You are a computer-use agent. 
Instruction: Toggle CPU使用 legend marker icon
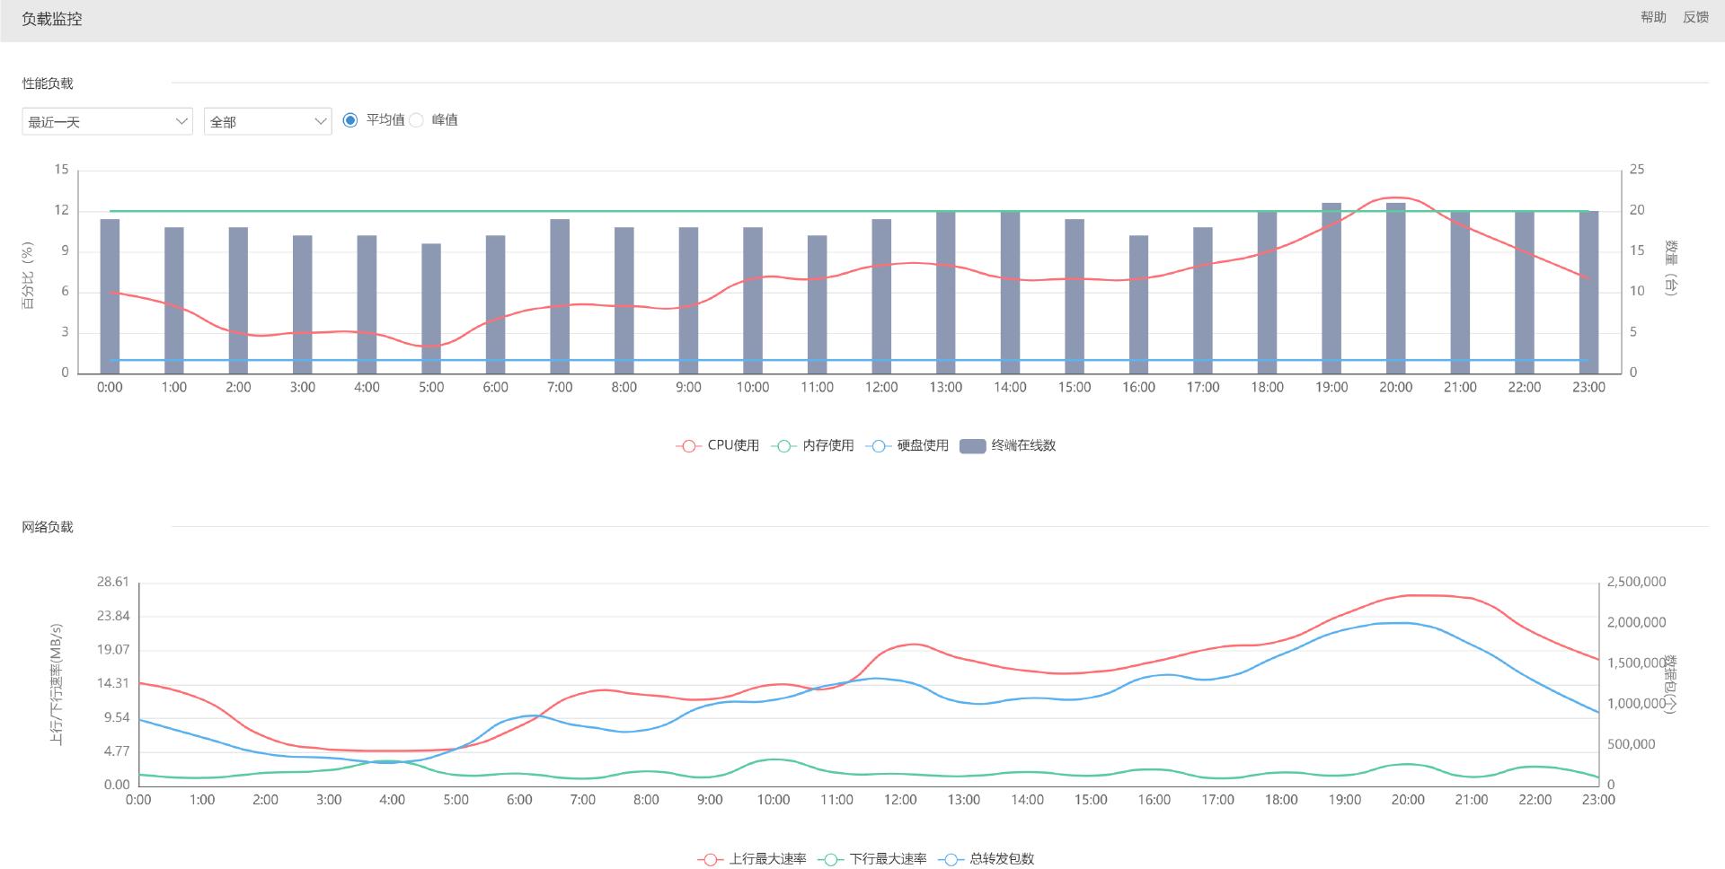tap(688, 446)
